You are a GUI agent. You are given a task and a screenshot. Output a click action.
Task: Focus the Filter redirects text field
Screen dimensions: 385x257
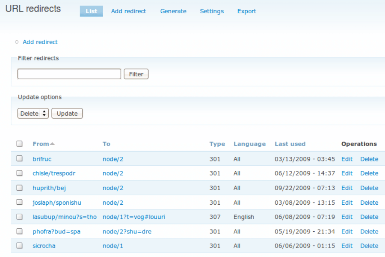click(69, 74)
